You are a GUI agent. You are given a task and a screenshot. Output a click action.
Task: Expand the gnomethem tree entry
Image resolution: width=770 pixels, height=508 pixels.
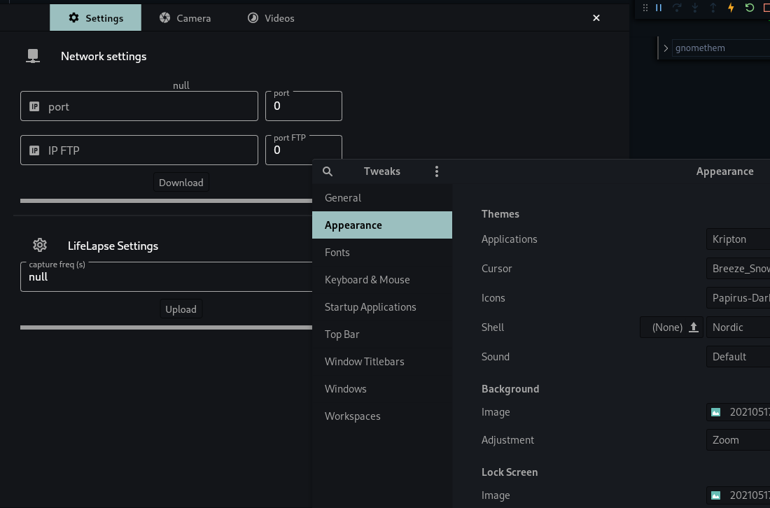[x=666, y=48]
